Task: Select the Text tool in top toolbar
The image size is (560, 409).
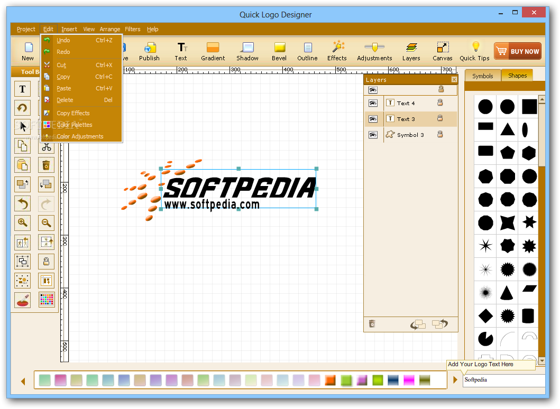Action: tap(181, 51)
